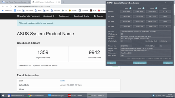Open volume control in system tray

coord(159,96)
